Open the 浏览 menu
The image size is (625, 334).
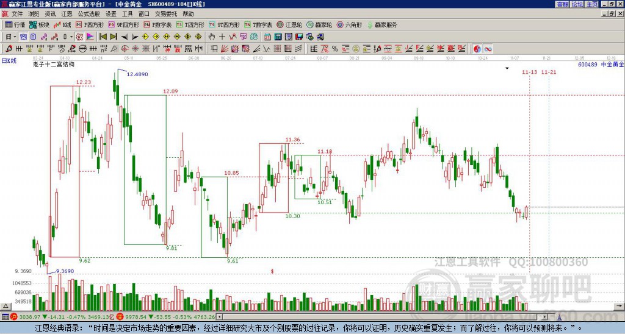[34, 14]
